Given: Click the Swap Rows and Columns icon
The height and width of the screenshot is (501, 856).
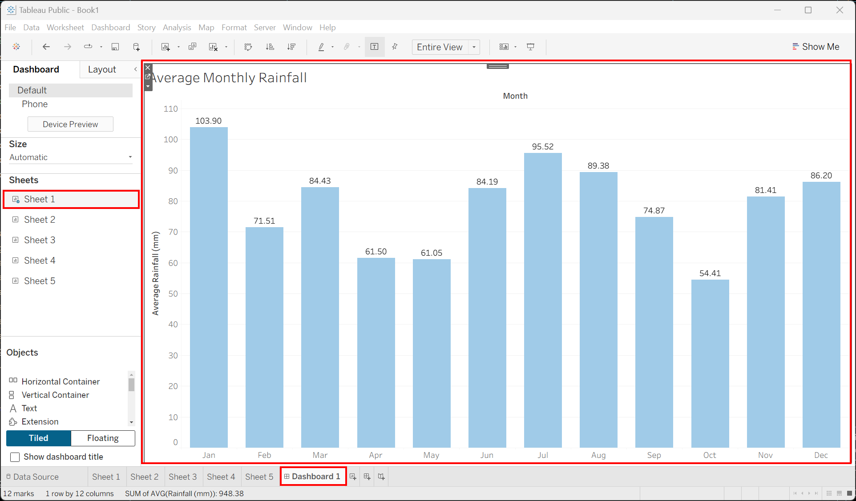Looking at the screenshot, I should (248, 47).
